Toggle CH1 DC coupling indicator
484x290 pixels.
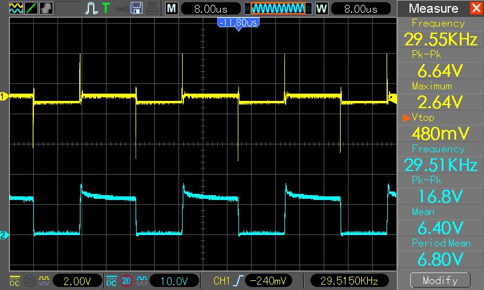pyautogui.click(x=15, y=281)
